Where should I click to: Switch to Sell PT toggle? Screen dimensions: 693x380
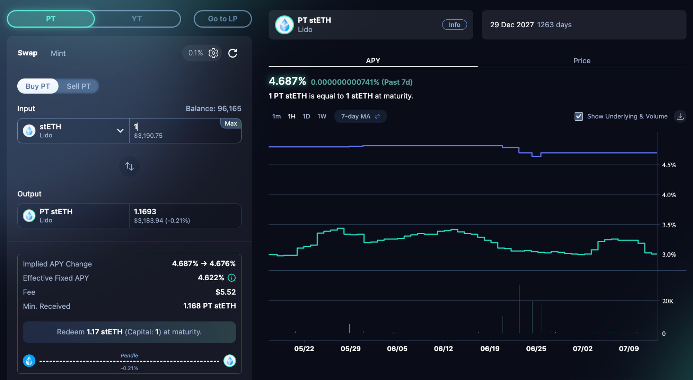[x=79, y=86]
